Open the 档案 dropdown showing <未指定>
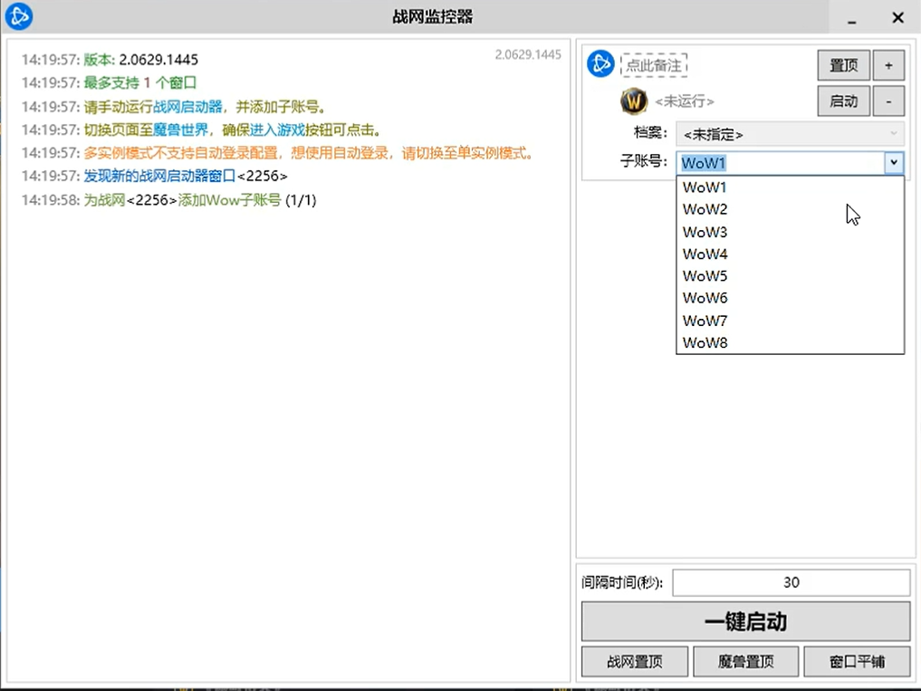Image resolution: width=921 pixels, height=691 pixels. coord(790,134)
